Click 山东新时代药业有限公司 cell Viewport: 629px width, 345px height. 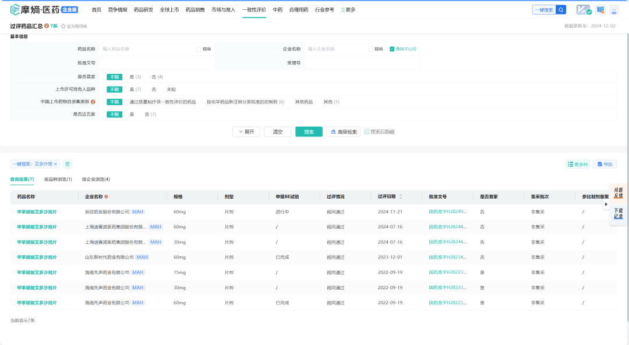pyautogui.click(x=109, y=257)
